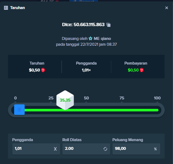Viewport: 173px width, 164px height.
Task: Click the green slider bar near 75
Action: (x=122, y=110)
